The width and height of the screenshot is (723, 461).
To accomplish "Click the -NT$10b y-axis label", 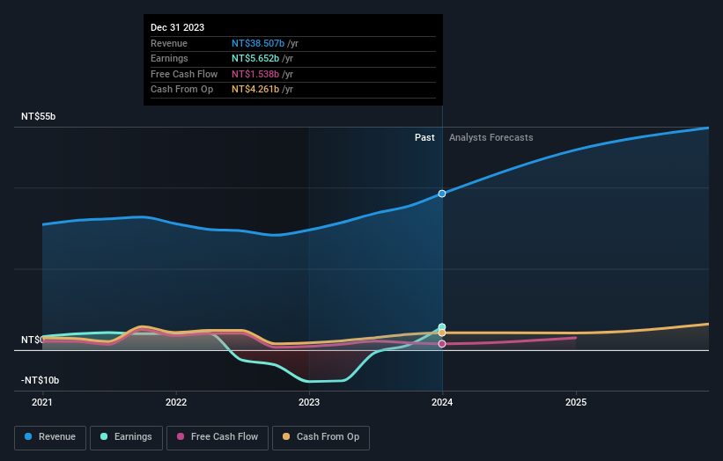I will pyautogui.click(x=41, y=380).
